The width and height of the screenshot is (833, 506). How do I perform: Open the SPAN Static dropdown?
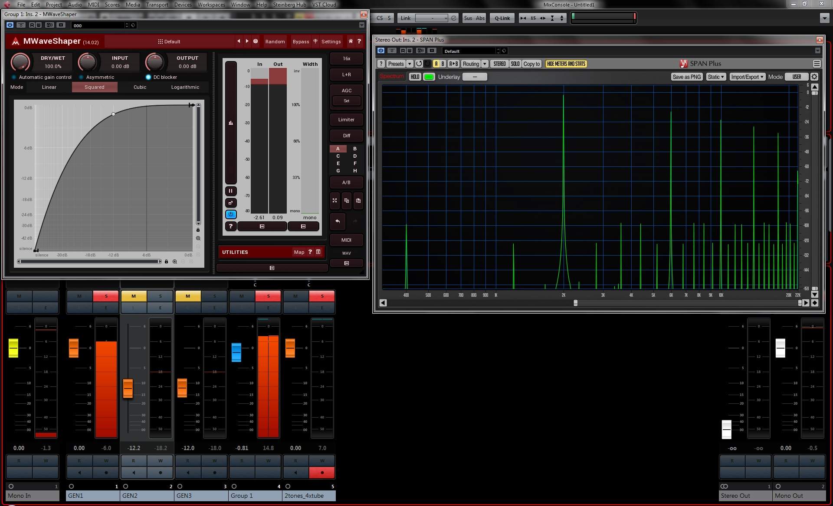click(716, 77)
